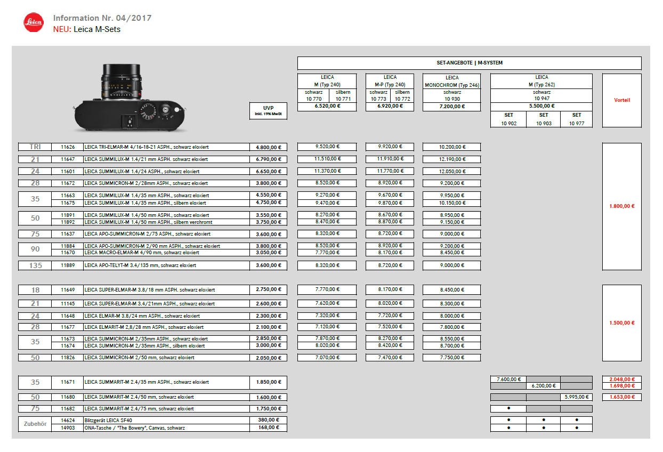Click UVP price '3.000,00 €' for Summicron 2/35mm silbern

[x=268, y=345]
